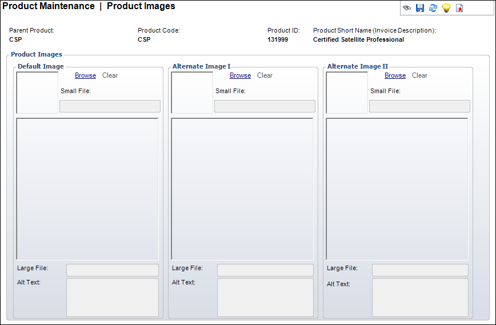Open the lightbulb tips icon
Viewport: 496px width, 325px height.
coord(446,8)
